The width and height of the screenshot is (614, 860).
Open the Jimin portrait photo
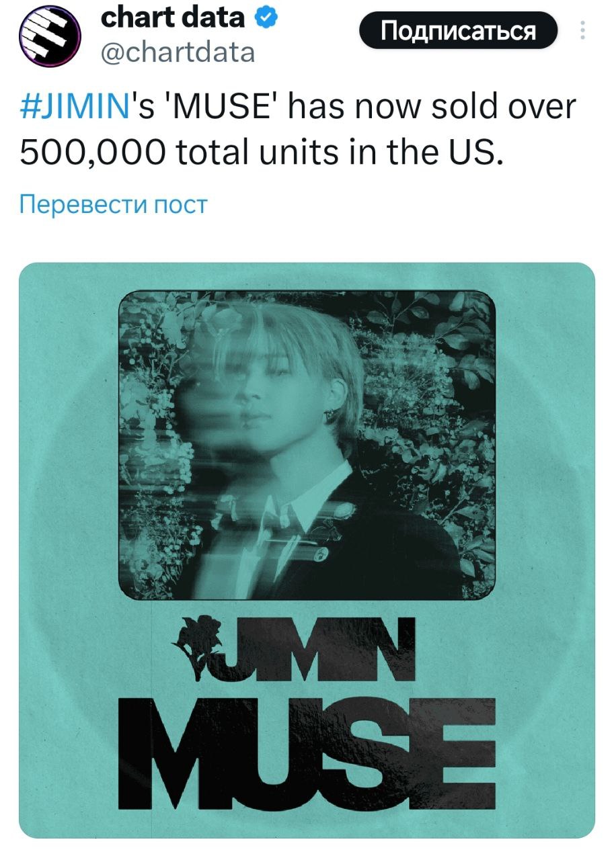(307, 445)
